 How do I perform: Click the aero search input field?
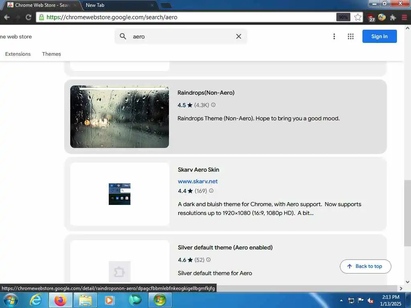point(181,36)
